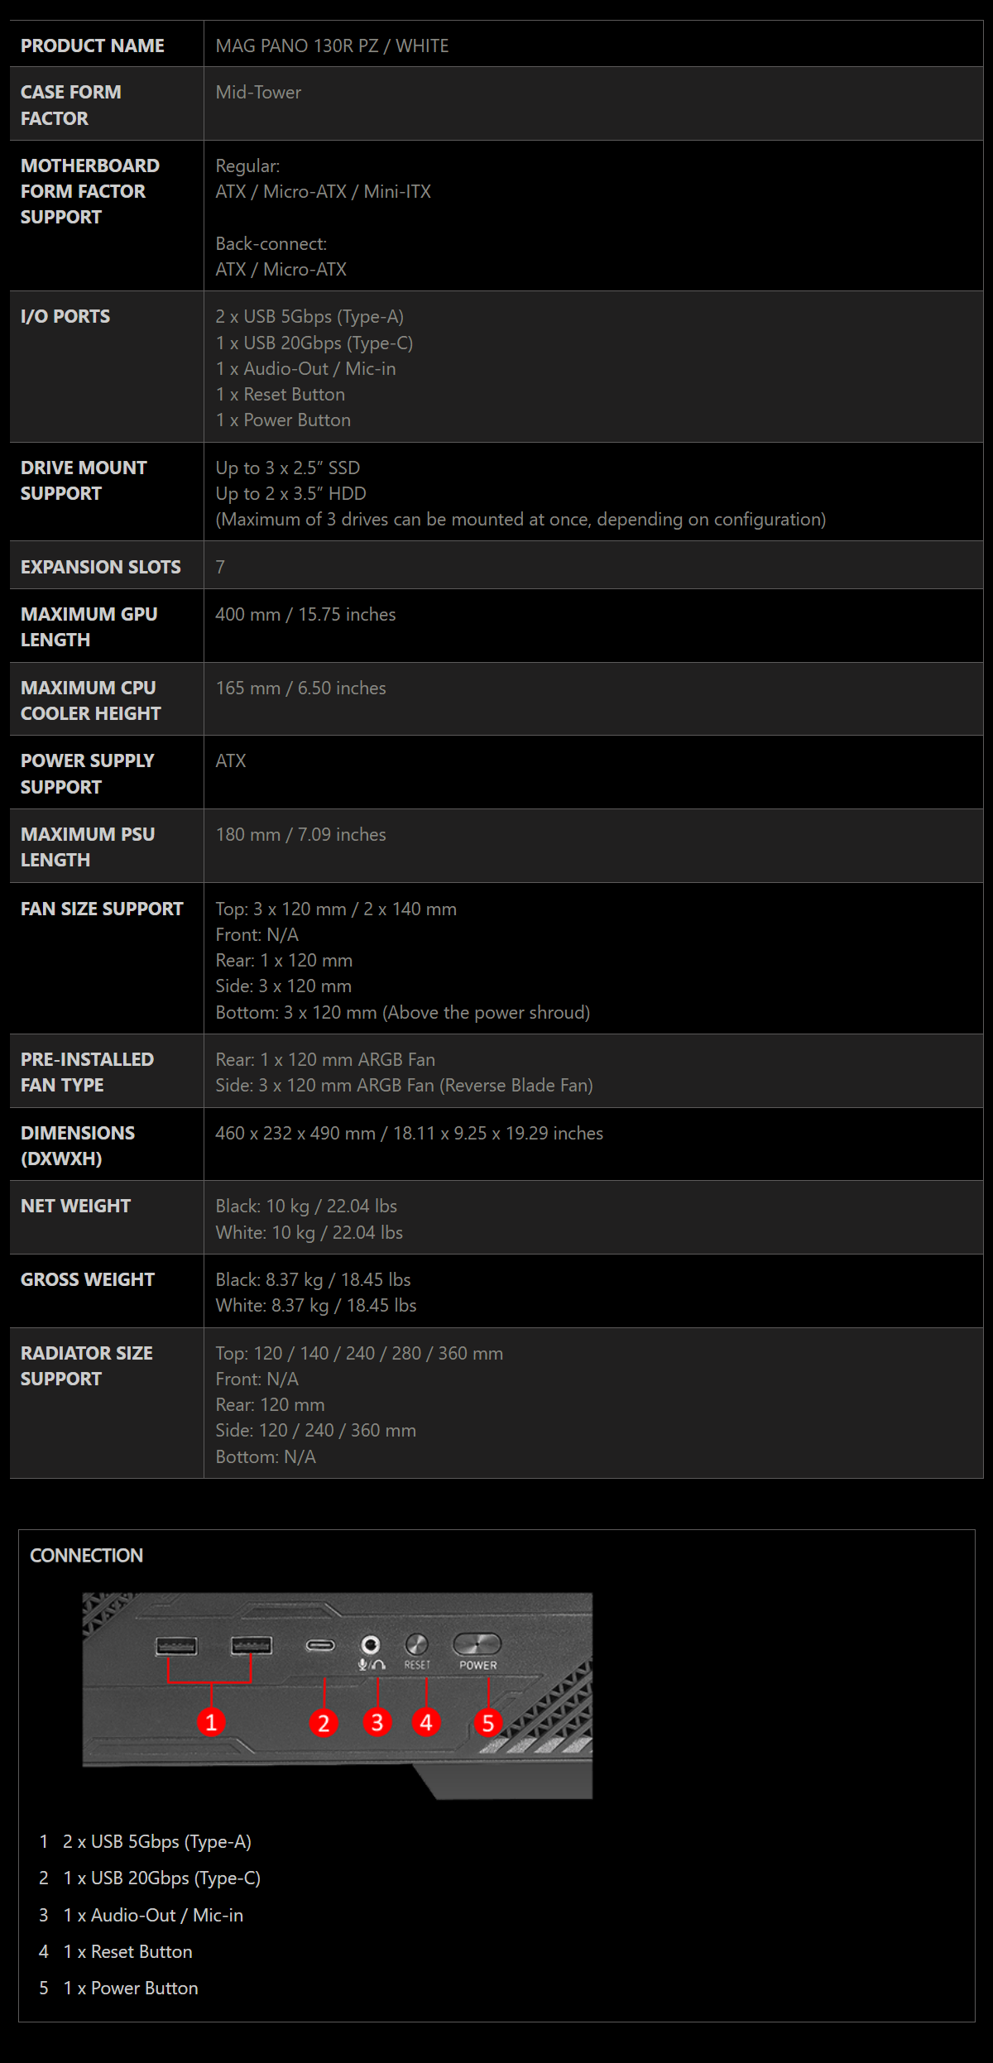Click the FAN SIZE SUPPORT row label
Screen dimensions: 993x2063
pos(102,909)
